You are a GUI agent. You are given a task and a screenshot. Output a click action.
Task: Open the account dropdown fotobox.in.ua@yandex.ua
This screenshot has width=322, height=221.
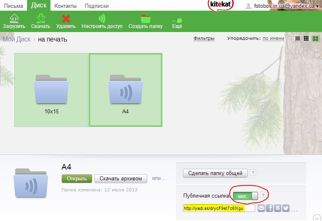point(286,6)
